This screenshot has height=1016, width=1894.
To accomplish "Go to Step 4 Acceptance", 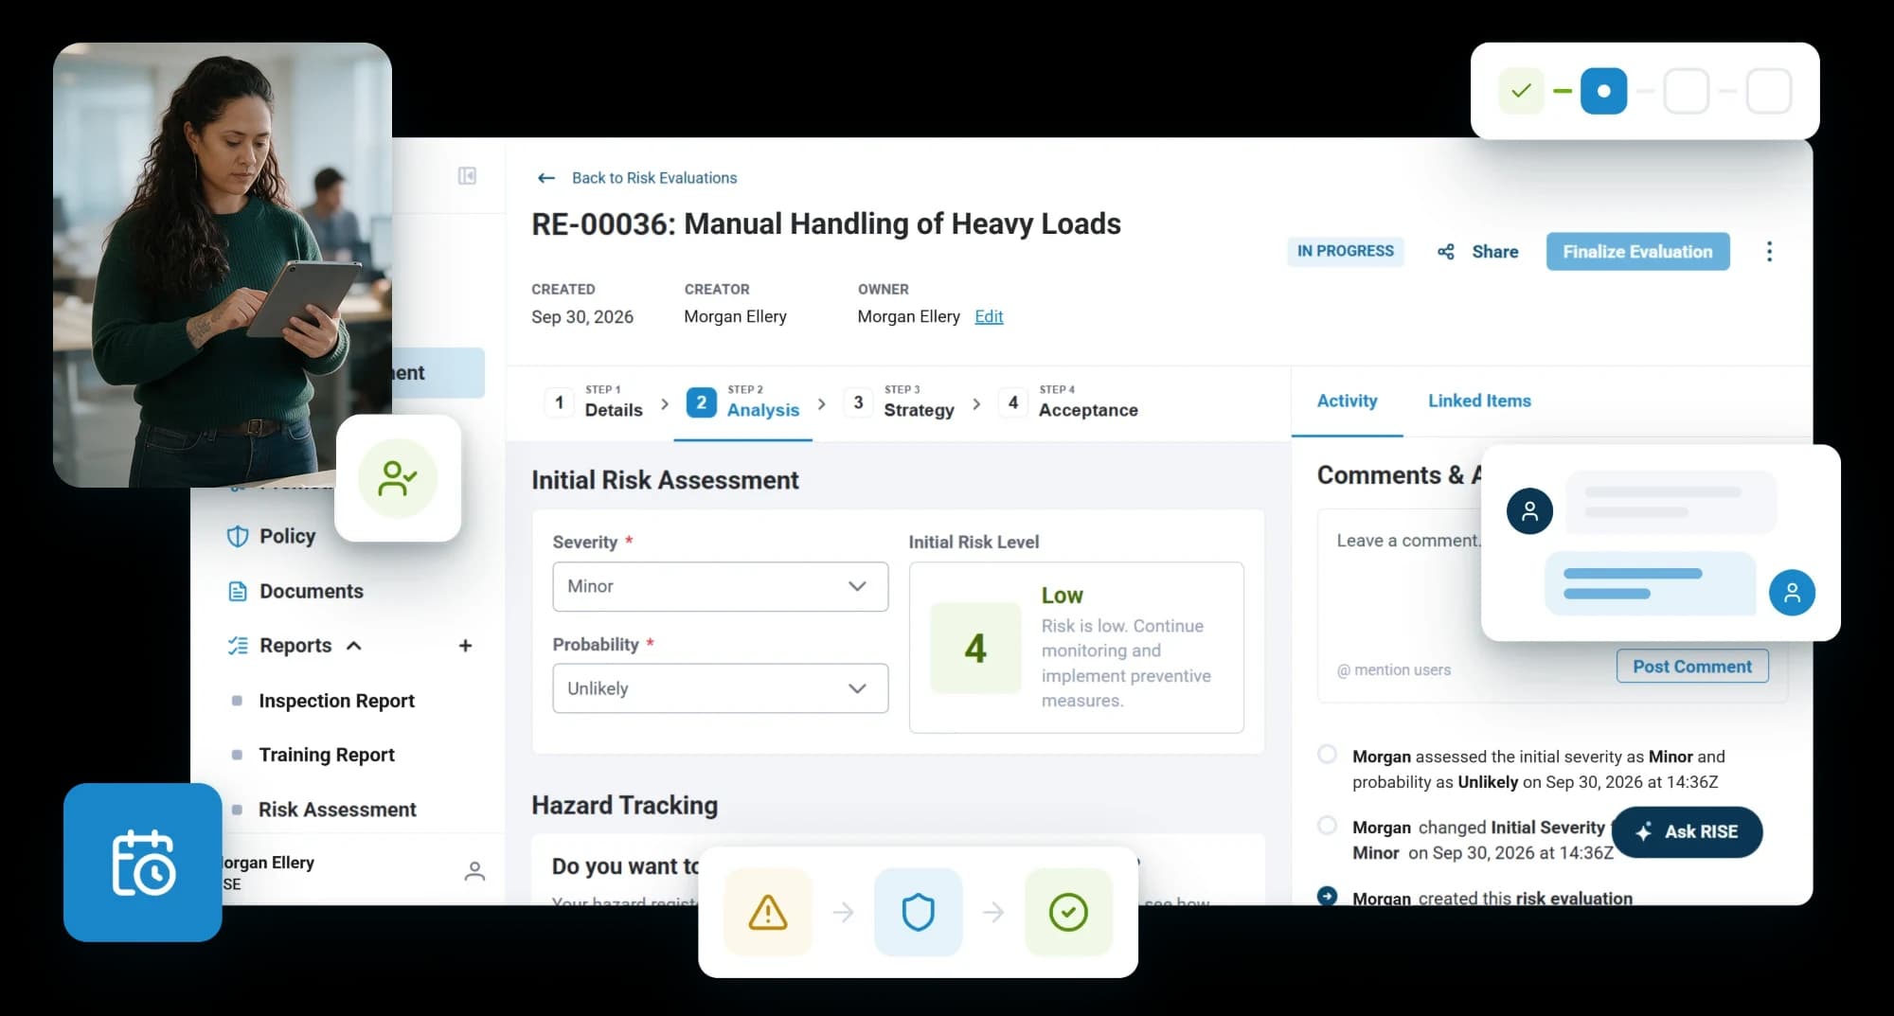I will (x=1068, y=402).
